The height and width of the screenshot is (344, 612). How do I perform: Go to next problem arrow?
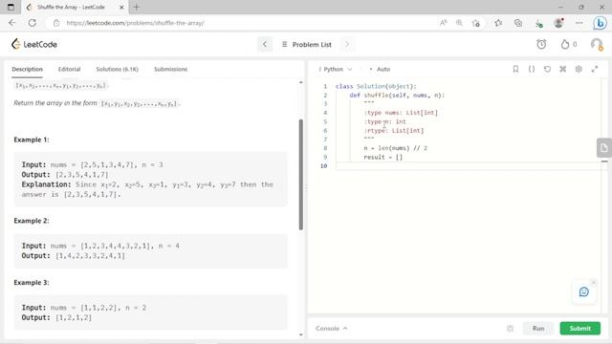tap(347, 45)
